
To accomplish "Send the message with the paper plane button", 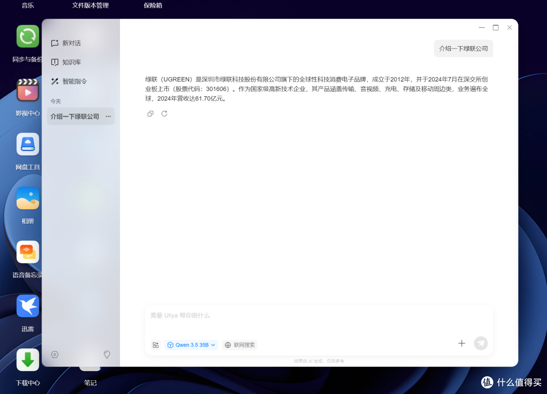I will pyautogui.click(x=481, y=343).
